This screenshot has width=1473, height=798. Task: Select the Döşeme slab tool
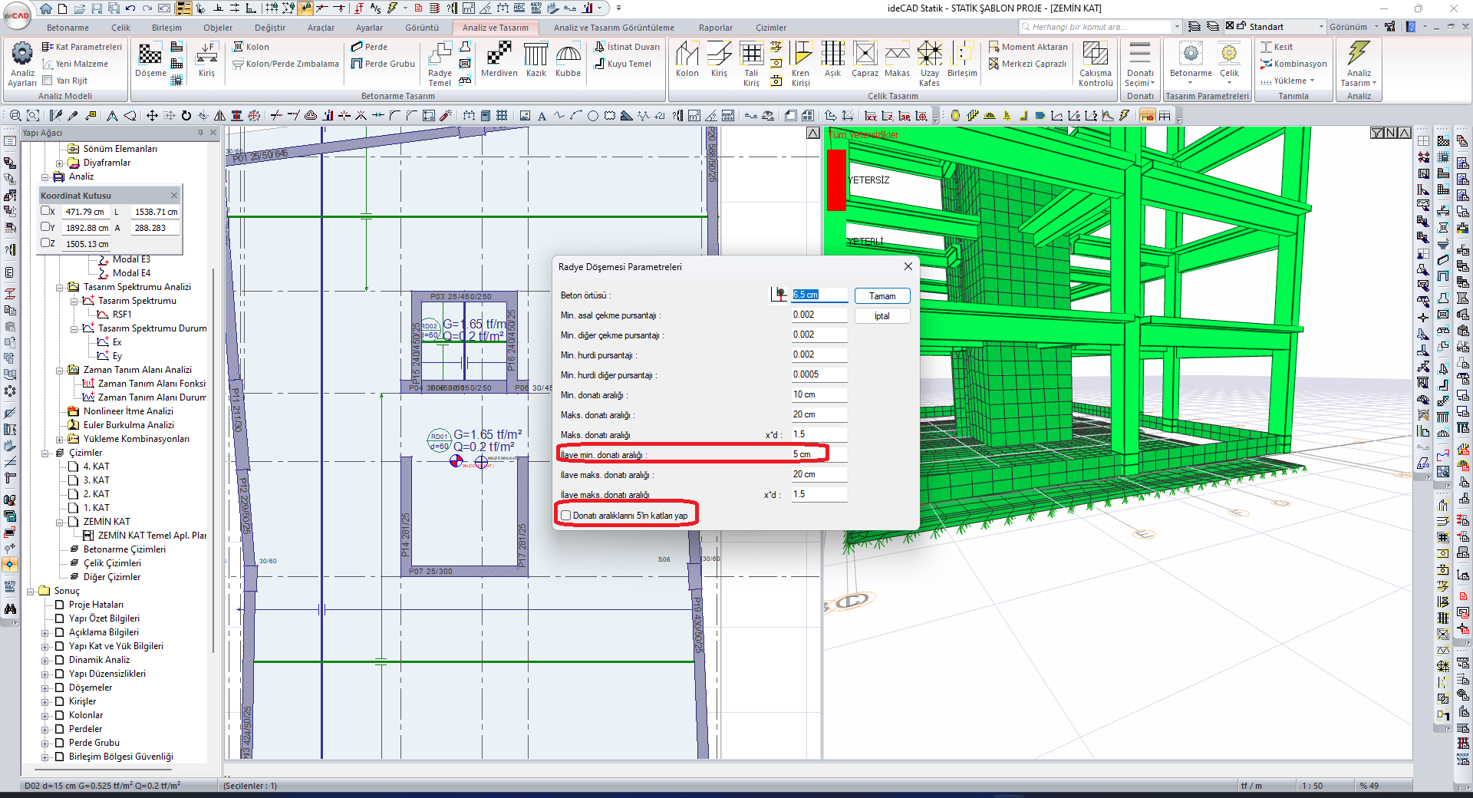(150, 55)
